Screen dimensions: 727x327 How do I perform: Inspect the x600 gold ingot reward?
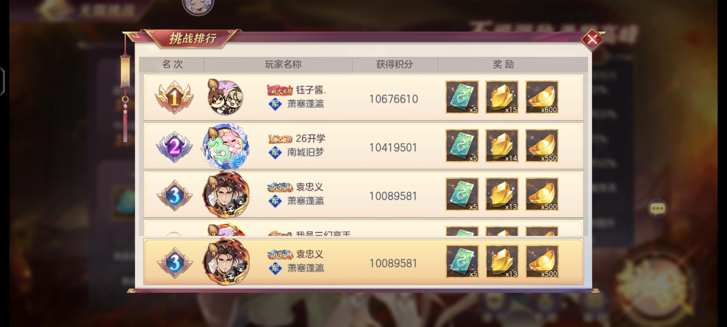point(542,97)
